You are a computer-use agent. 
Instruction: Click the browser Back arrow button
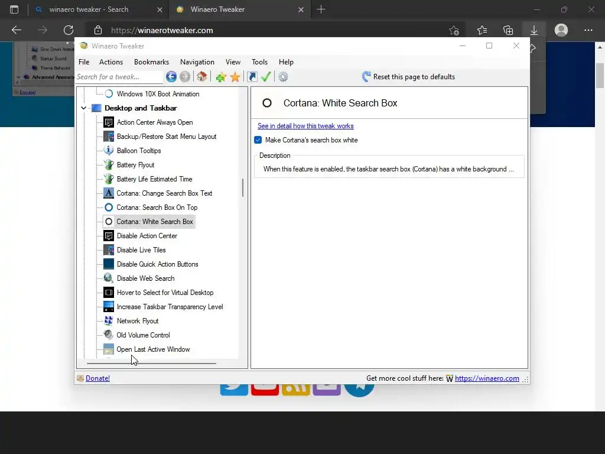(17, 30)
